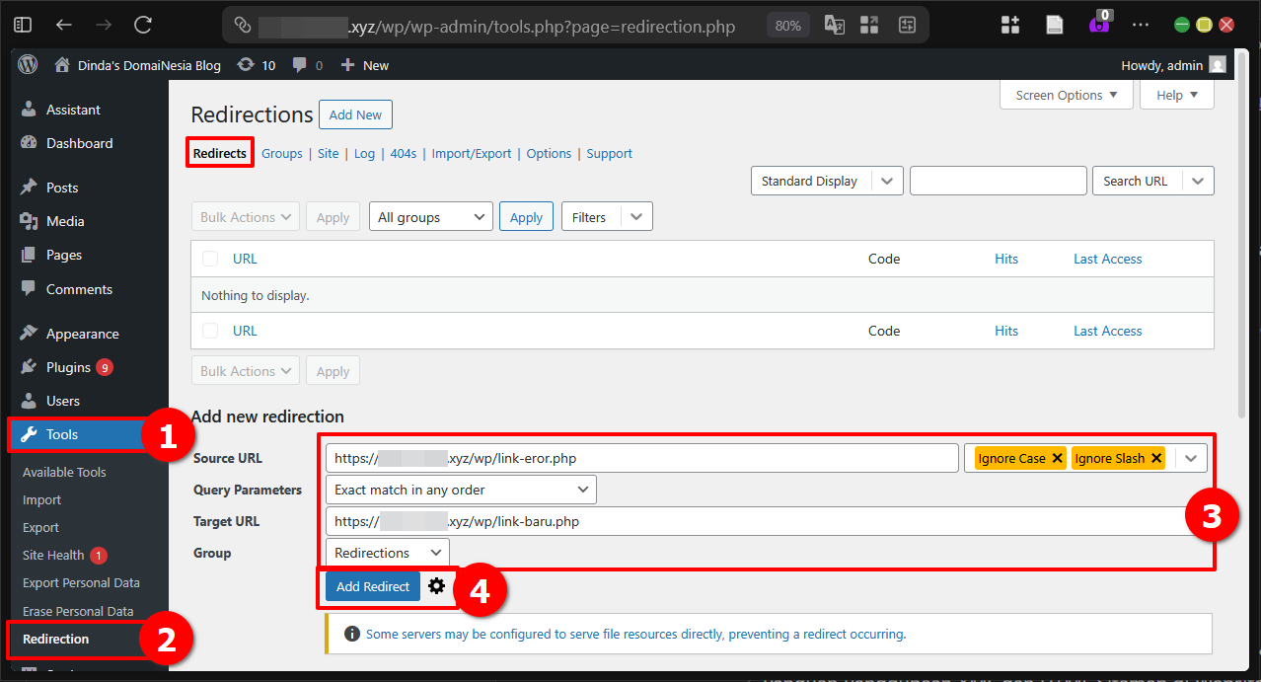This screenshot has width=1261, height=682.
Task: Click Add New next to Redirections heading
Action: (x=355, y=114)
